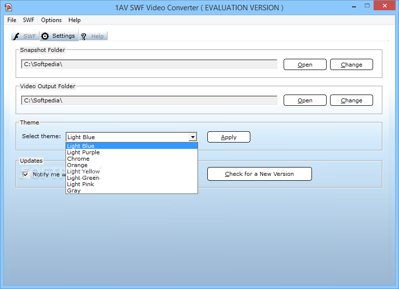Choose Gray from the theme list
This screenshot has width=399, height=289.
(132, 191)
